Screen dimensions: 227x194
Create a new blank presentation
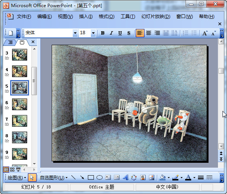point(11,33)
